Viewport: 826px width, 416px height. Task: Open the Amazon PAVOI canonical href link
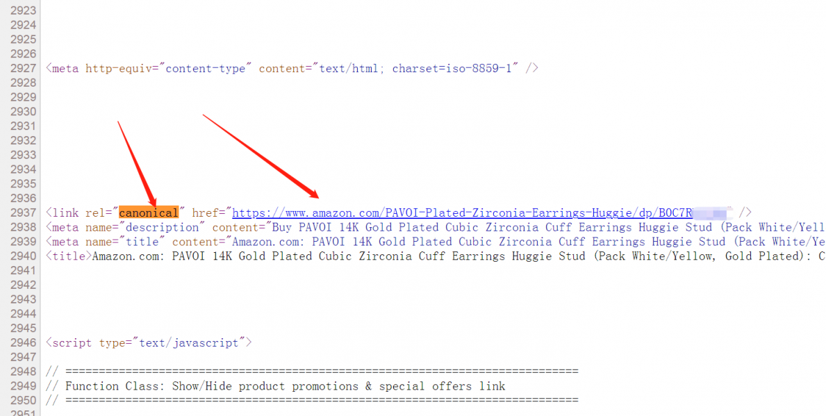(x=482, y=213)
